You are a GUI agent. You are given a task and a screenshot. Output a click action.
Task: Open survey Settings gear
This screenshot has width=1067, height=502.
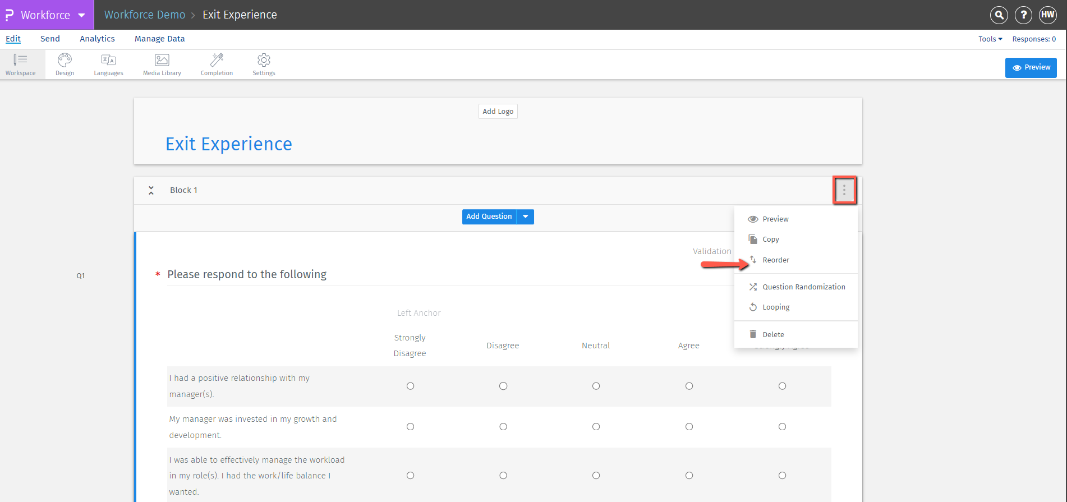[x=264, y=65]
